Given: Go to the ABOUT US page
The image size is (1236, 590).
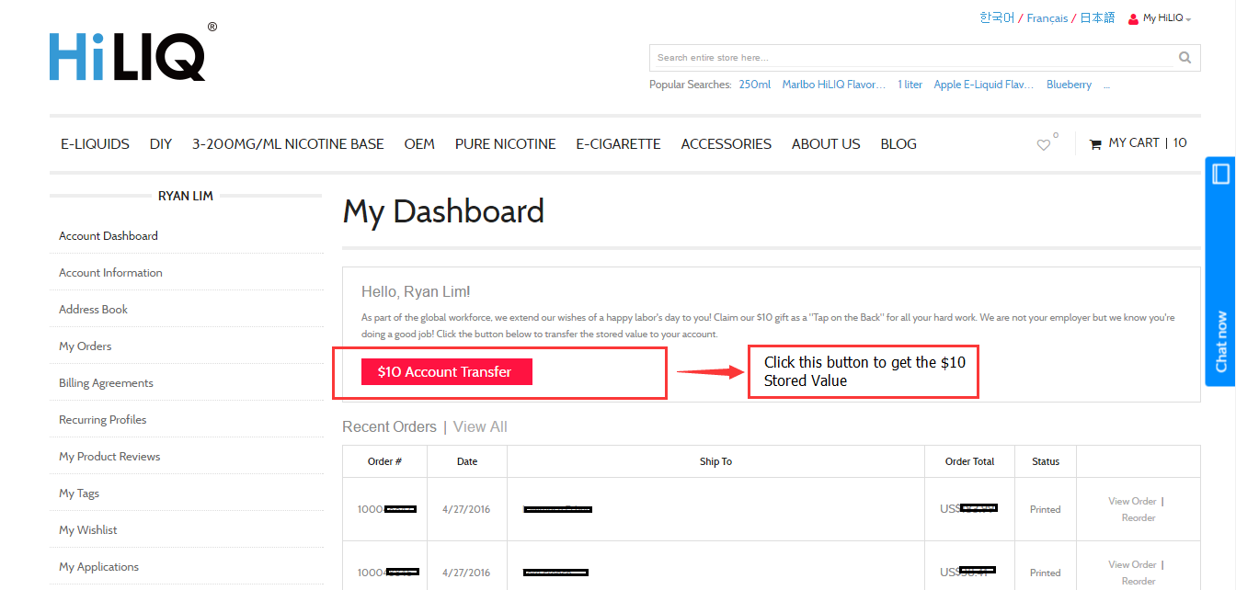Looking at the screenshot, I should click(x=826, y=144).
